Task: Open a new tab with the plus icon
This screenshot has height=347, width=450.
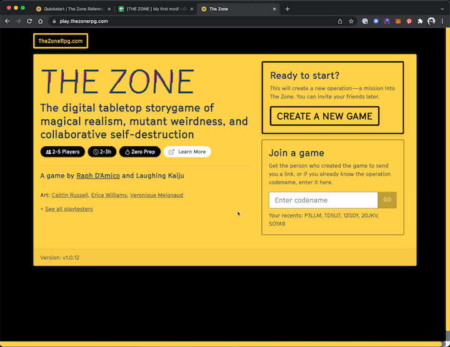Action: 287,9
